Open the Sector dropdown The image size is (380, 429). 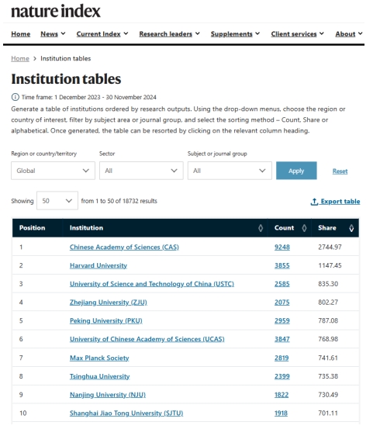pos(141,171)
